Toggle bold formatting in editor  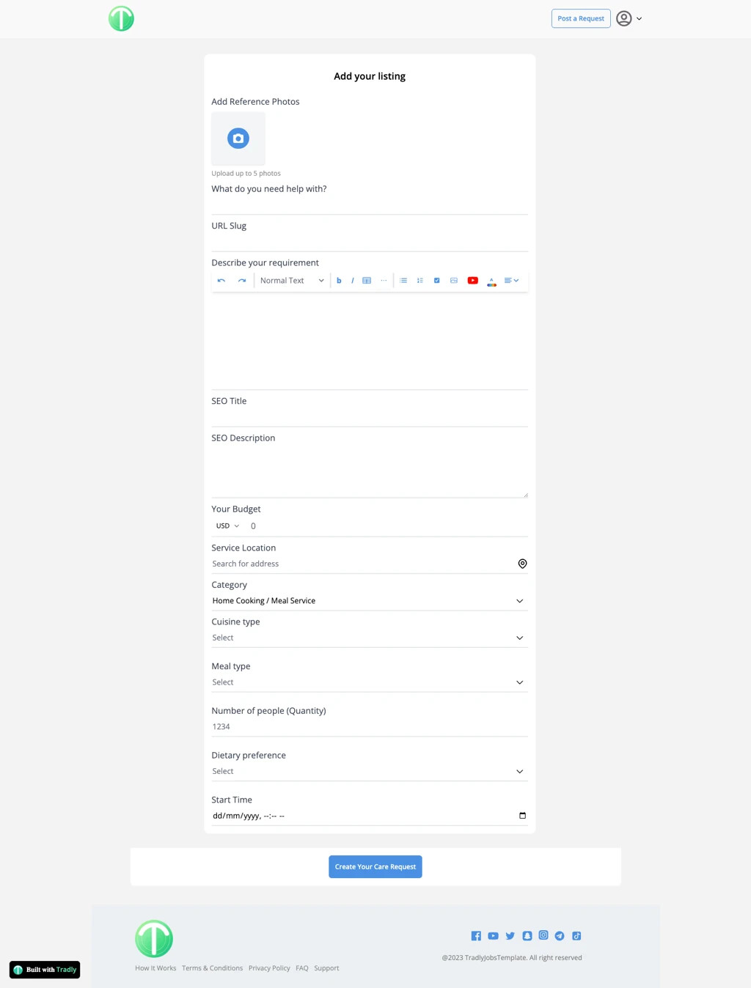[x=339, y=281]
